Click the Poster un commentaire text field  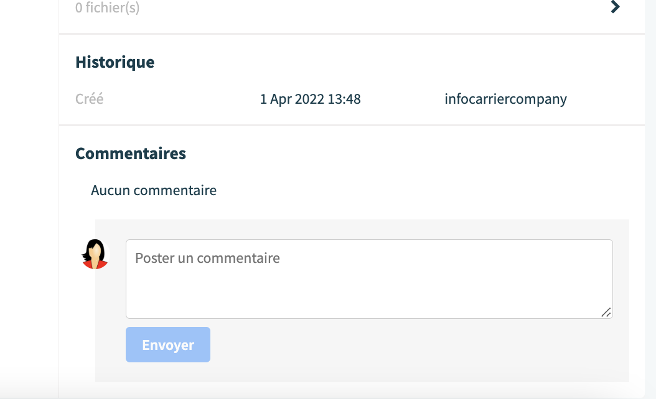click(369, 278)
